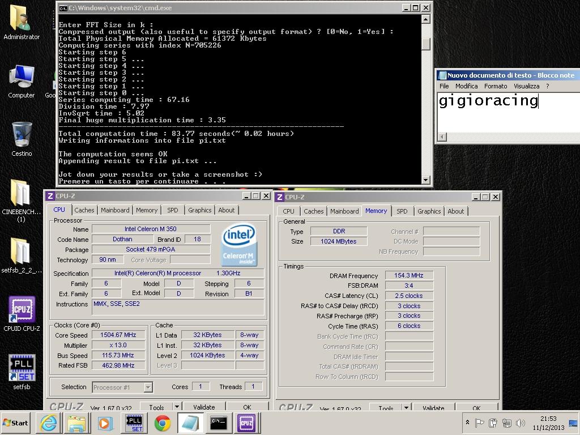Select the Caches tab in right CPU-Z window
The height and width of the screenshot is (435, 580).
(313, 211)
